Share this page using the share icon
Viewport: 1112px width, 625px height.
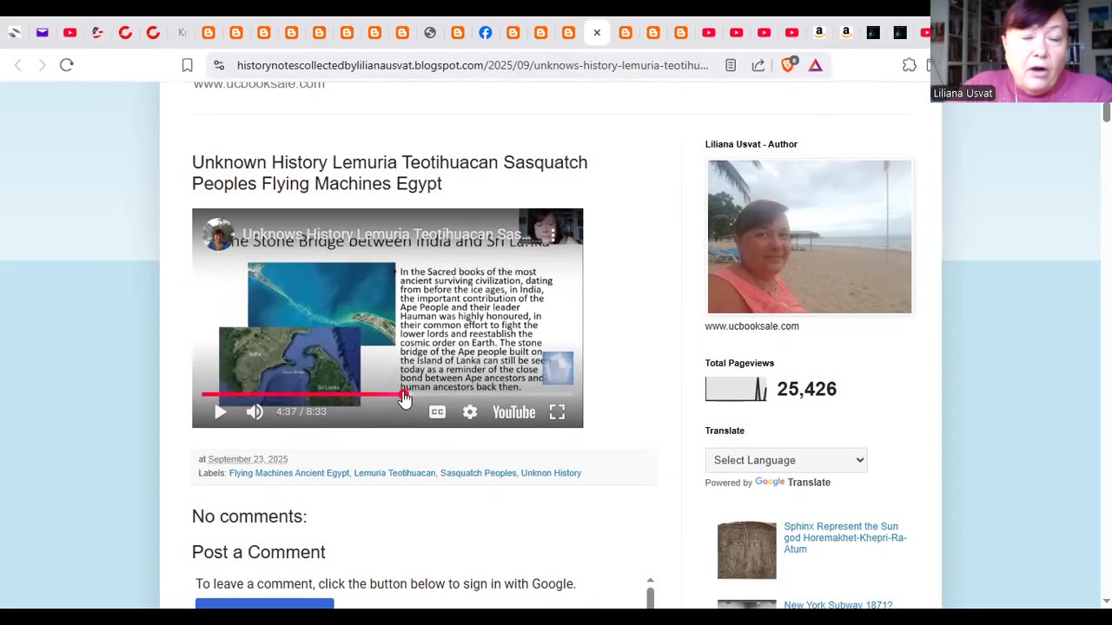[x=758, y=65]
